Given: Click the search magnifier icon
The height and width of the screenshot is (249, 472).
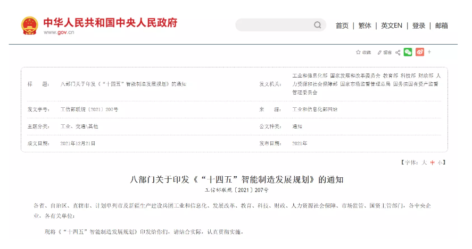Looking at the screenshot, I should (318, 25).
